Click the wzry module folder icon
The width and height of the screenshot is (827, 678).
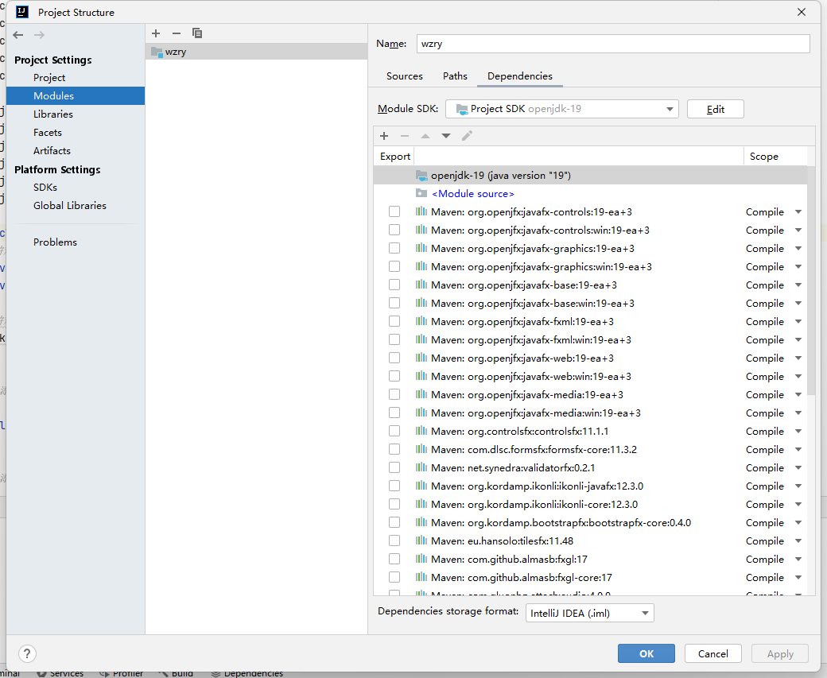pos(157,52)
